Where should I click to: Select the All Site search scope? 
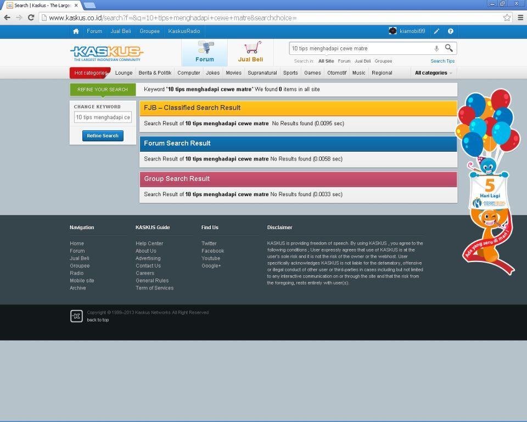tap(326, 61)
